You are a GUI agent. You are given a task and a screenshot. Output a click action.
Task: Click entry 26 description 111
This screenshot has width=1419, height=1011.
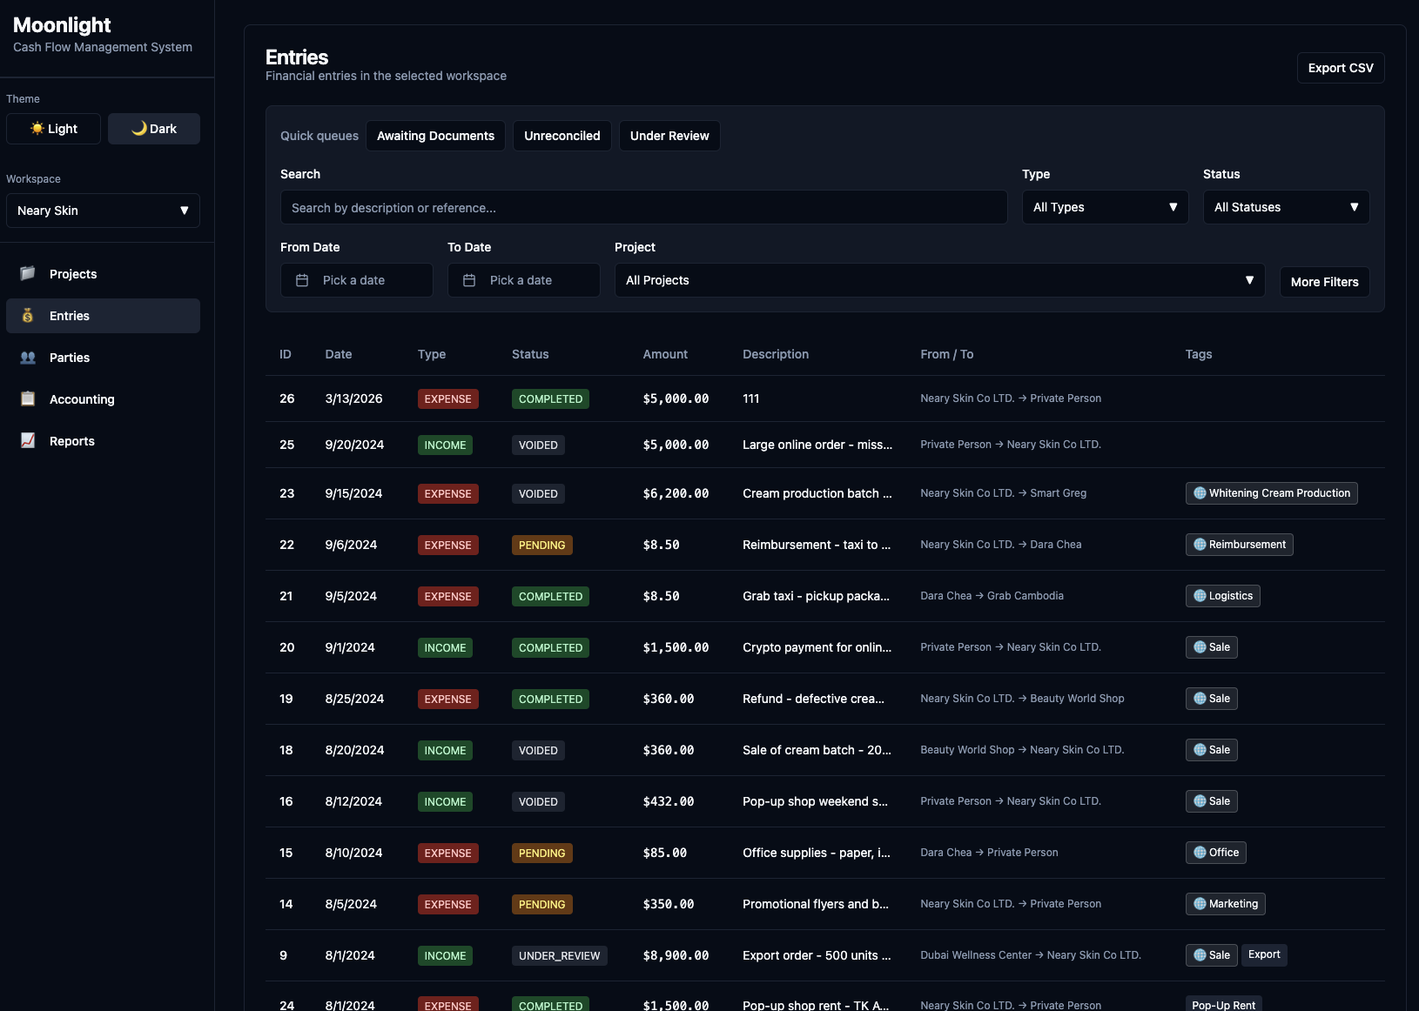pos(751,398)
